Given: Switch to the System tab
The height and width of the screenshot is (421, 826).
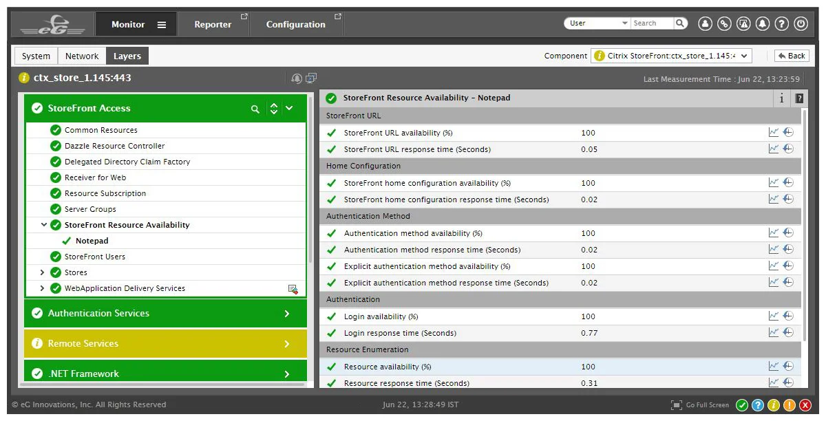Looking at the screenshot, I should (x=36, y=56).
